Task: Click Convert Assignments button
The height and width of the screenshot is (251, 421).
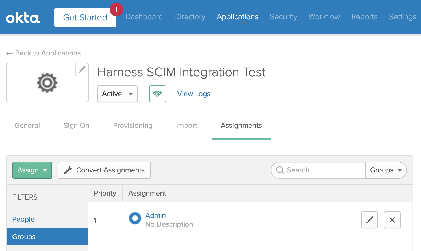Action: [104, 170]
